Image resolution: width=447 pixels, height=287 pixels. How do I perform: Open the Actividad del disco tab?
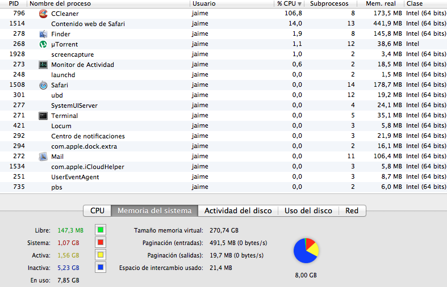(x=238, y=210)
